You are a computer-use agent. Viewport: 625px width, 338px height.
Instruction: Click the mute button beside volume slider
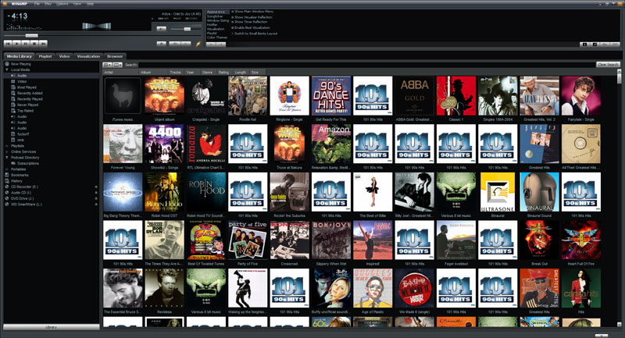[162, 29]
